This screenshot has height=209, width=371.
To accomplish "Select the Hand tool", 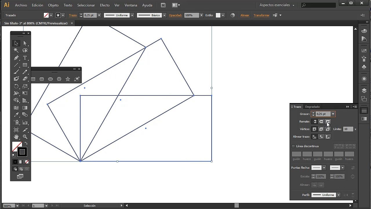I will (16, 137).
